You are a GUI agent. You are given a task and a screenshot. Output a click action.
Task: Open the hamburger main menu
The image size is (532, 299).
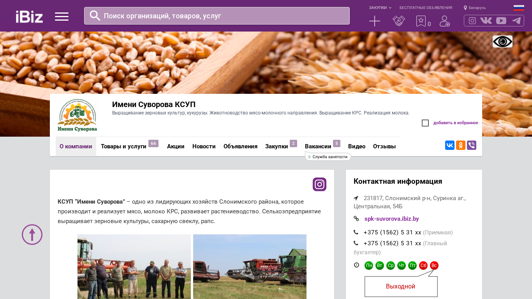62,16
